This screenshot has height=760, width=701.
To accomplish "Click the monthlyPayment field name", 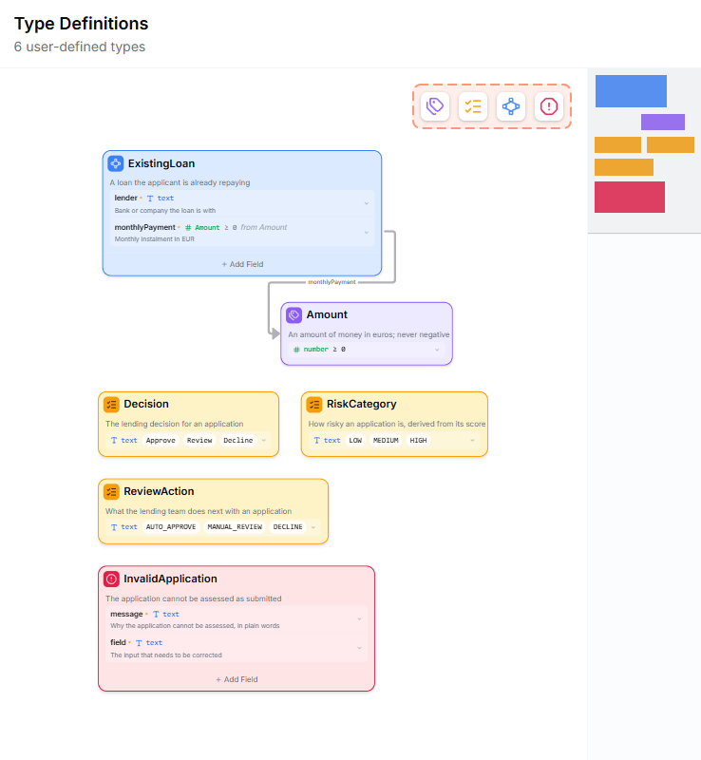I will click(x=145, y=227).
